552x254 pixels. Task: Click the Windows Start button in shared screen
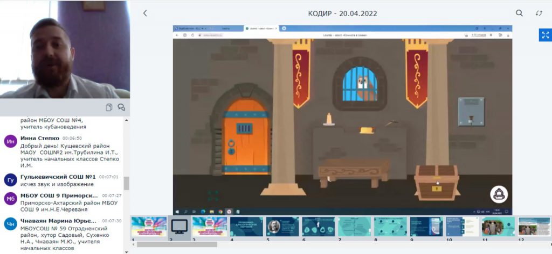pos(177,212)
